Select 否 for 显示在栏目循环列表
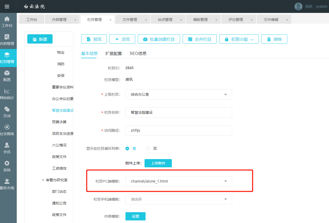The width and height of the screenshot is (329, 223). (148, 148)
